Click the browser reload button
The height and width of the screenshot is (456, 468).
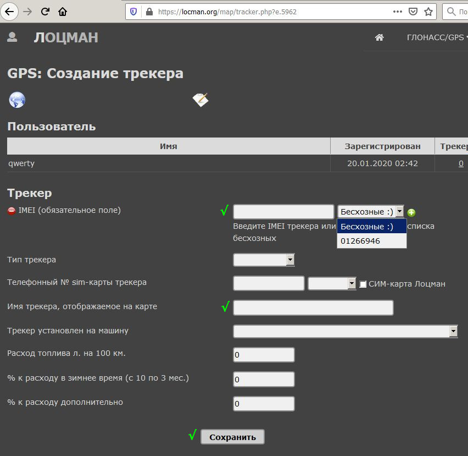(x=45, y=12)
